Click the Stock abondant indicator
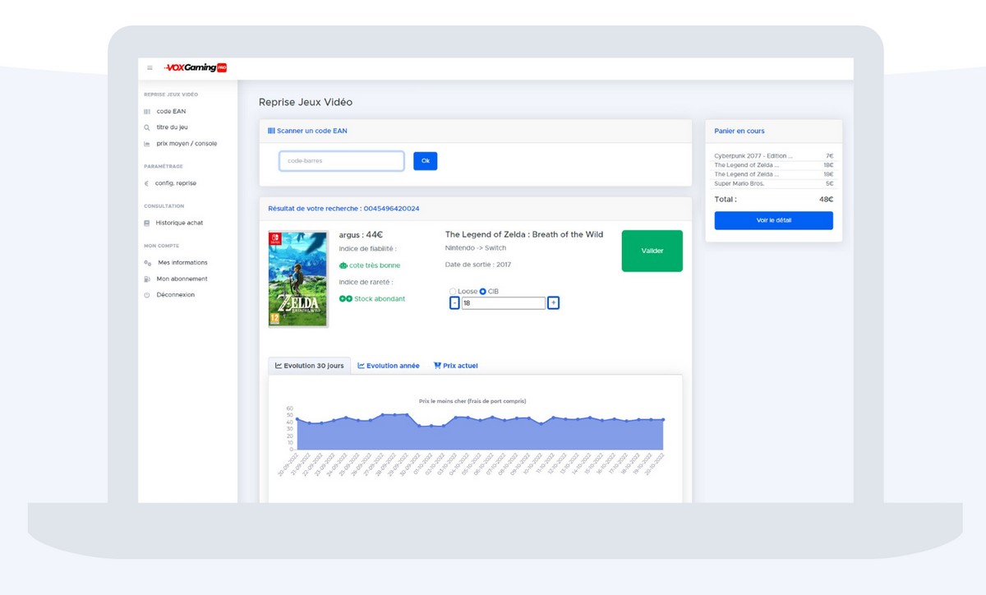The height and width of the screenshot is (595, 986). [372, 298]
